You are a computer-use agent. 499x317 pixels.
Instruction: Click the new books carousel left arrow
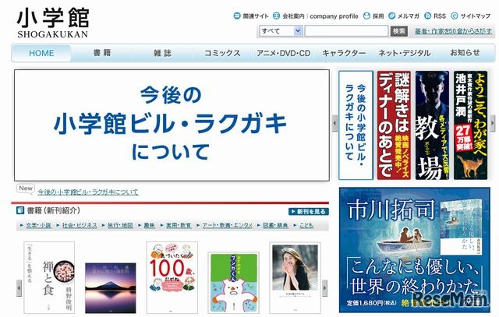coord(19,288)
